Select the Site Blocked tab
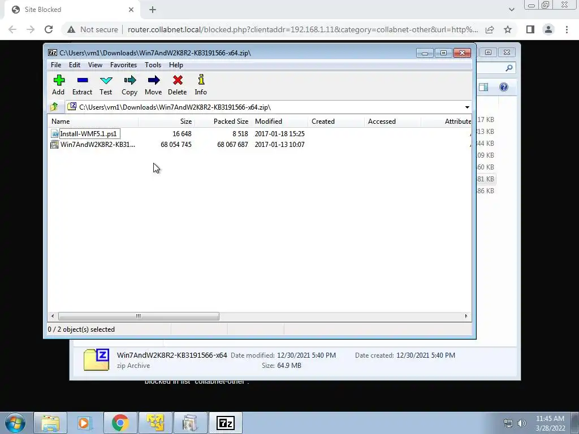 (72, 10)
